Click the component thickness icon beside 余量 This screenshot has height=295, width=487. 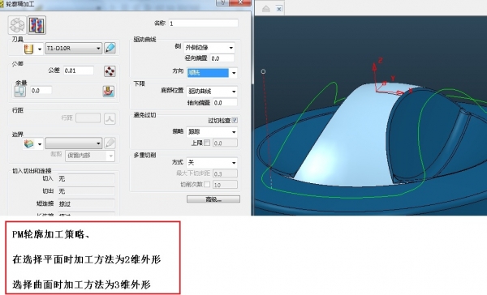click(x=109, y=92)
